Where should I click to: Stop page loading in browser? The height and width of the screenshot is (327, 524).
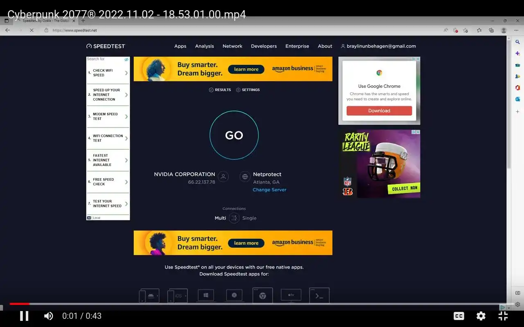pyautogui.click(x=32, y=30)
